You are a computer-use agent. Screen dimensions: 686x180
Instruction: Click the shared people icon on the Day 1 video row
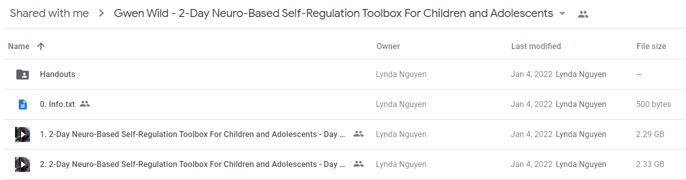[358, 134]
